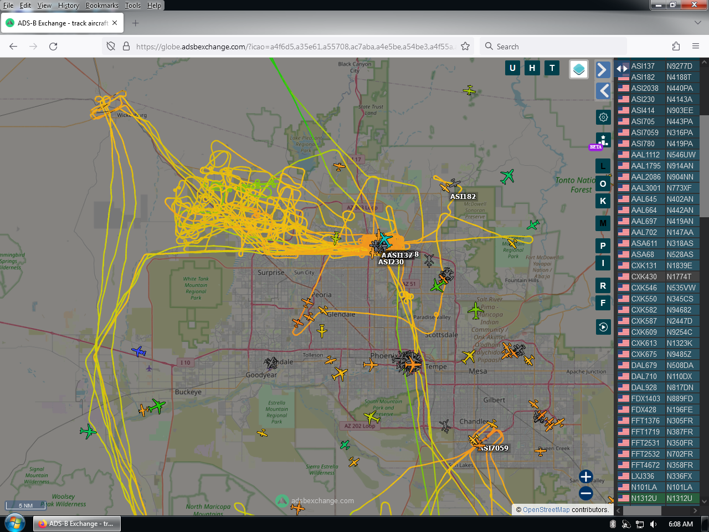Reload the current page
The image size is (709, 532).
[53, 47]
